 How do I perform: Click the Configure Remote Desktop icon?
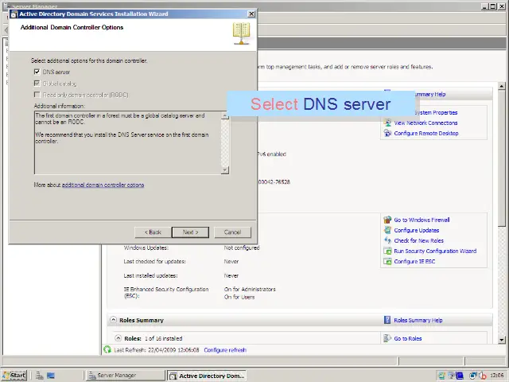click(387, 133)
